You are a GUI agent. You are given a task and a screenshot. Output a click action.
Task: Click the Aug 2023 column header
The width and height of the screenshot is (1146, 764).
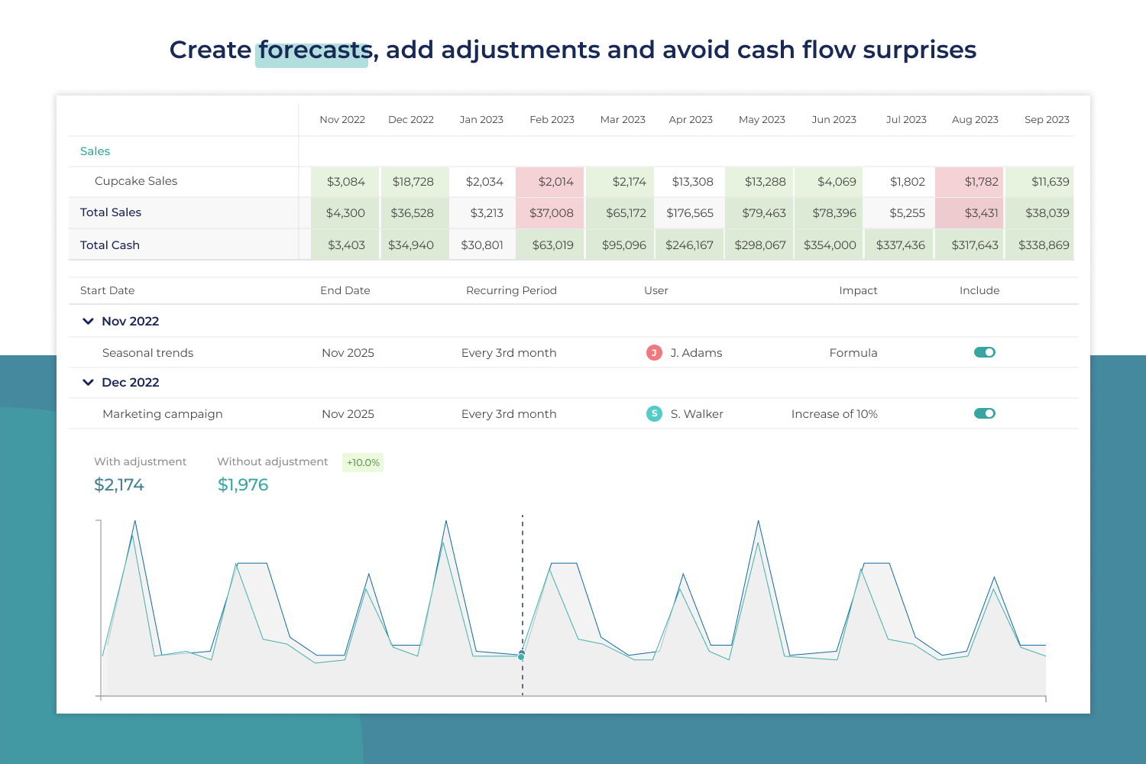pyautogui.click(x=975, y=120)
